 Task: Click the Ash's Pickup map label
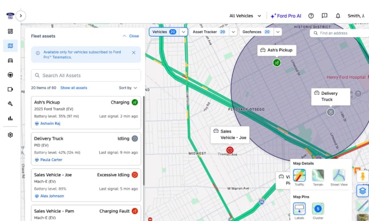tap(277, 50)
